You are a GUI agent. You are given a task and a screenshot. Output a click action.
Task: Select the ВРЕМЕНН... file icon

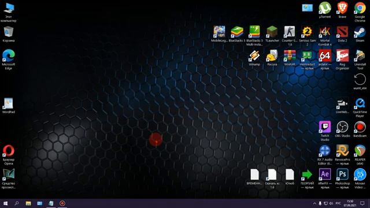[x=254, y=177]
